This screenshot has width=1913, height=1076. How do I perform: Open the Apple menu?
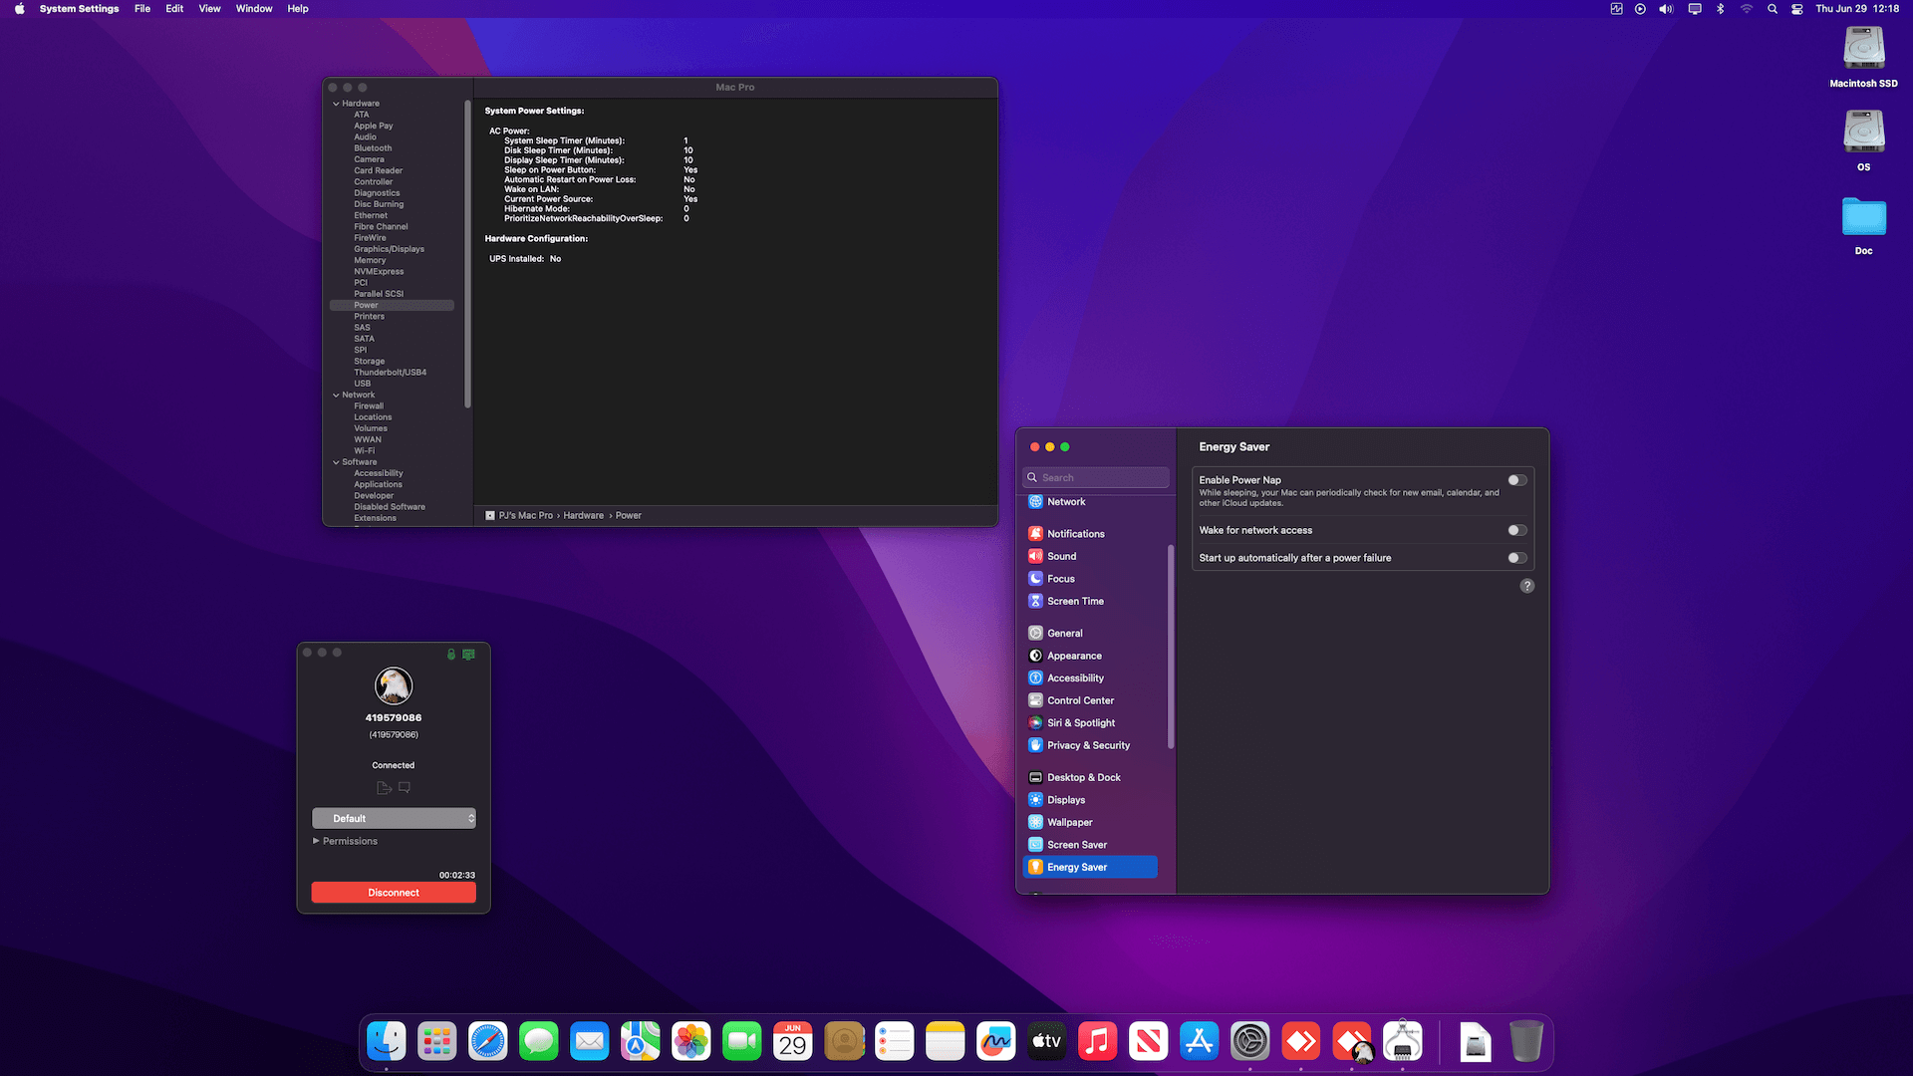19,9
